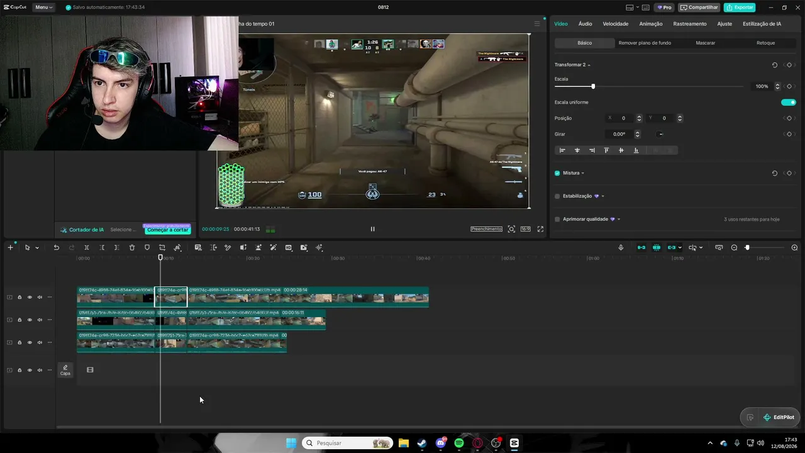Image resolution: width=805 pixels, height=453 pixels.
Task: Open the layout selector dropdown
Action: coord(638,8)
